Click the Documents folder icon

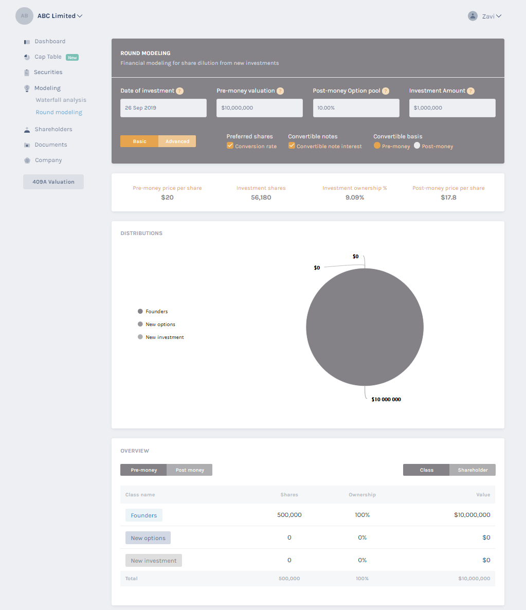pyautogui.click(x=27, y=145)
